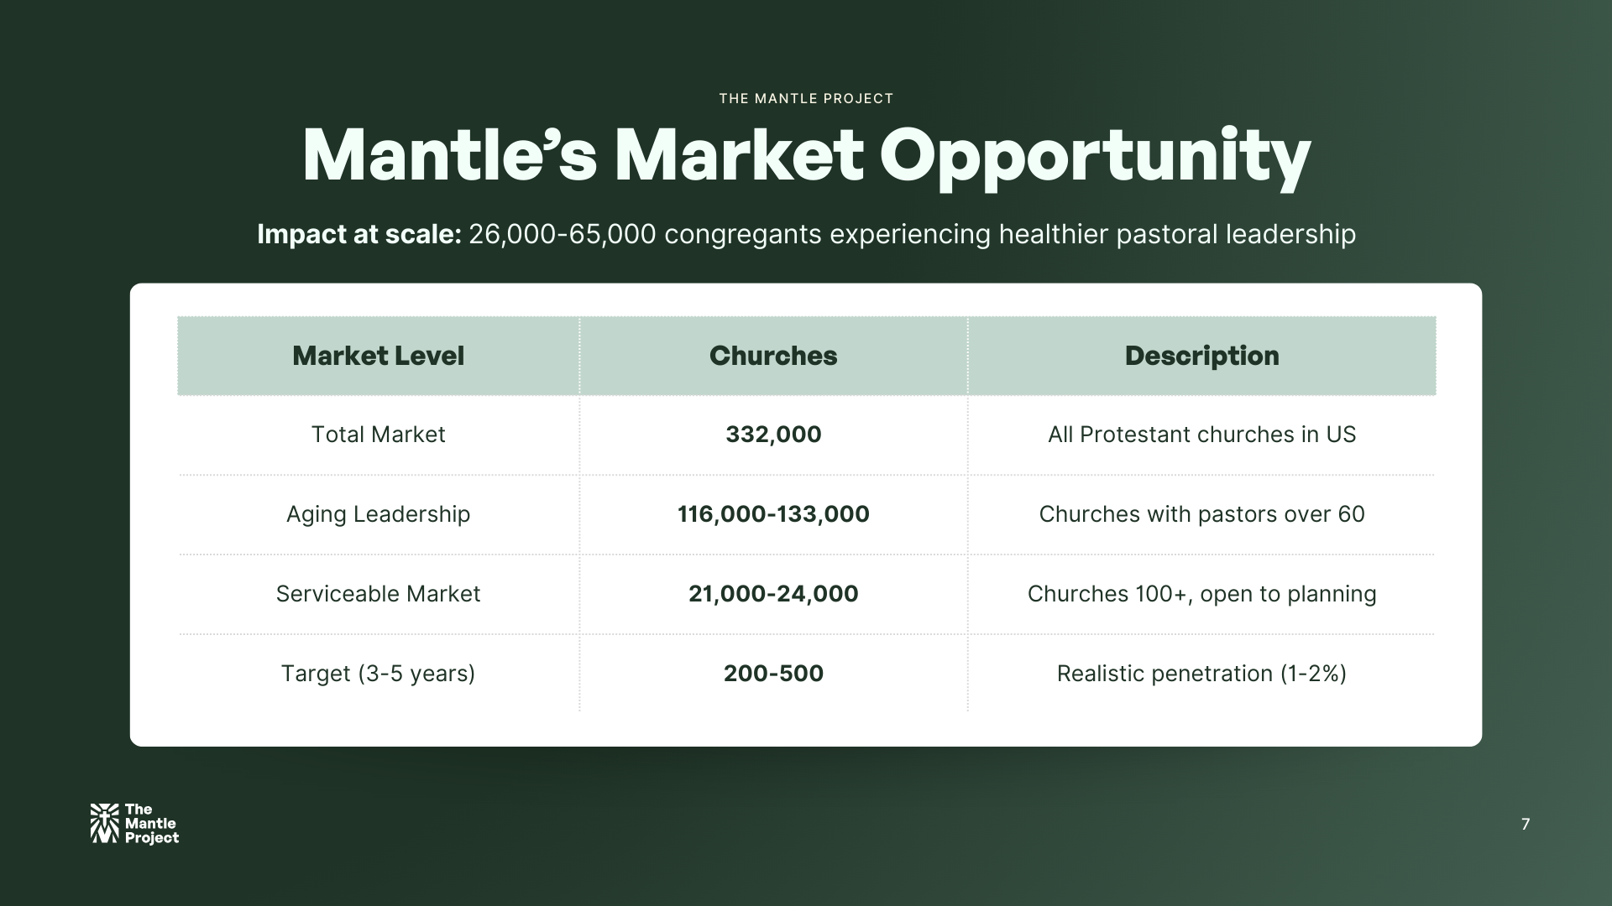Viewport: 1612px width, 906px height.
Task: Click the 'Churches' column header
Action: (773, 356)
